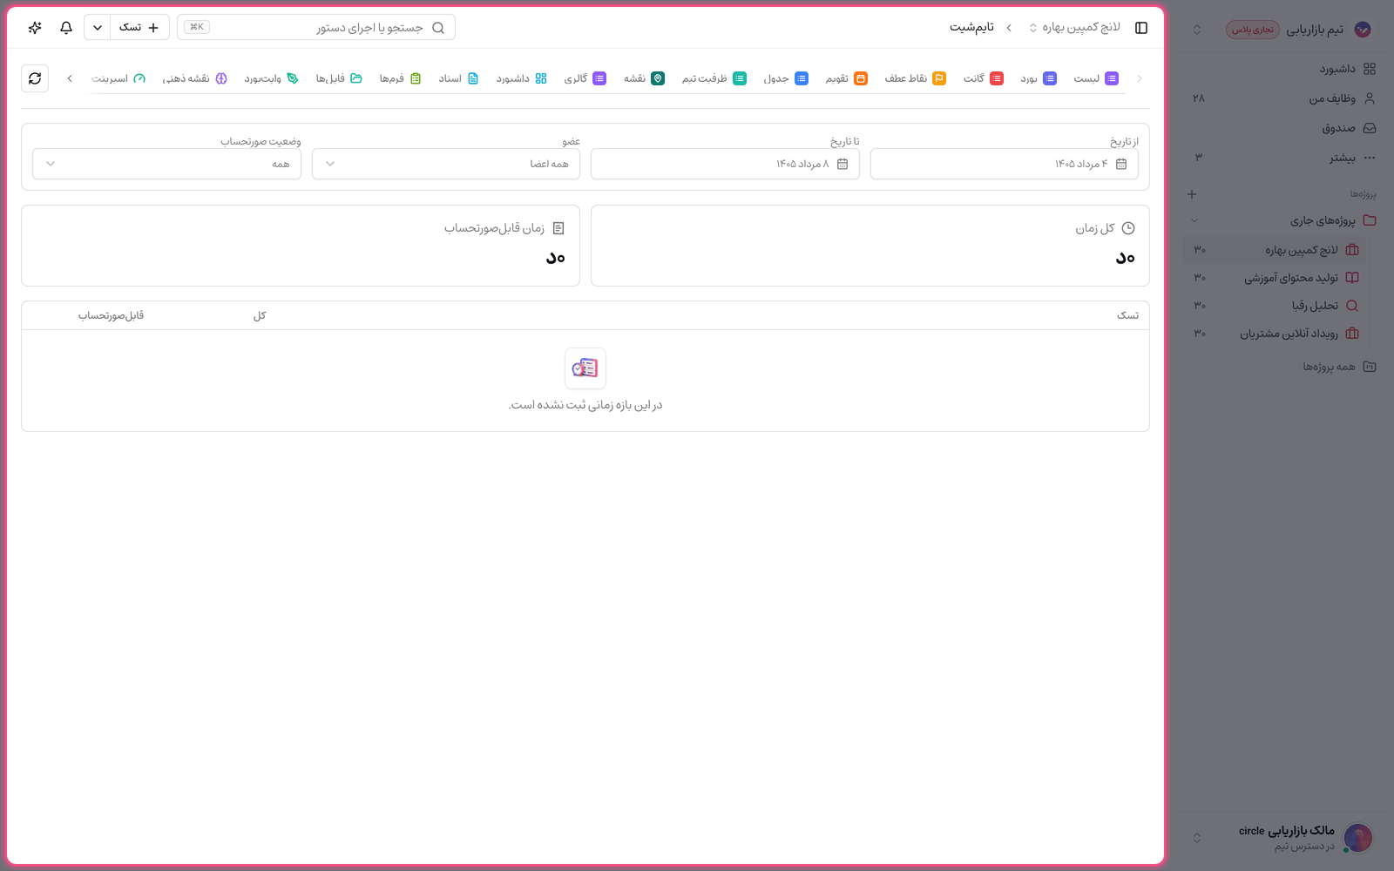This screenshot has height=871, width=1394.
Task: Open the تیم بازاریابی workspace switcher
Action: point(1281,30)
